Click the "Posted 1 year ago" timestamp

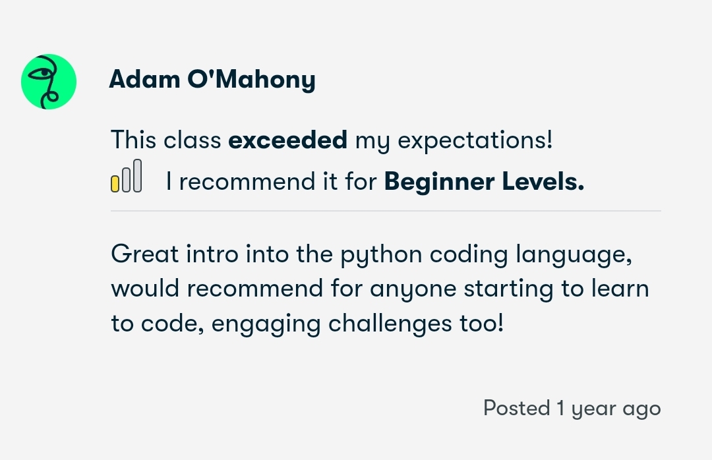click(572, 408)
